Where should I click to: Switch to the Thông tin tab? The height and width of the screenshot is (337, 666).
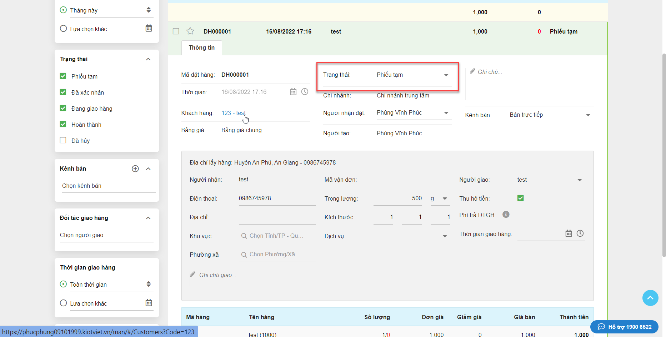click(201, 48)
